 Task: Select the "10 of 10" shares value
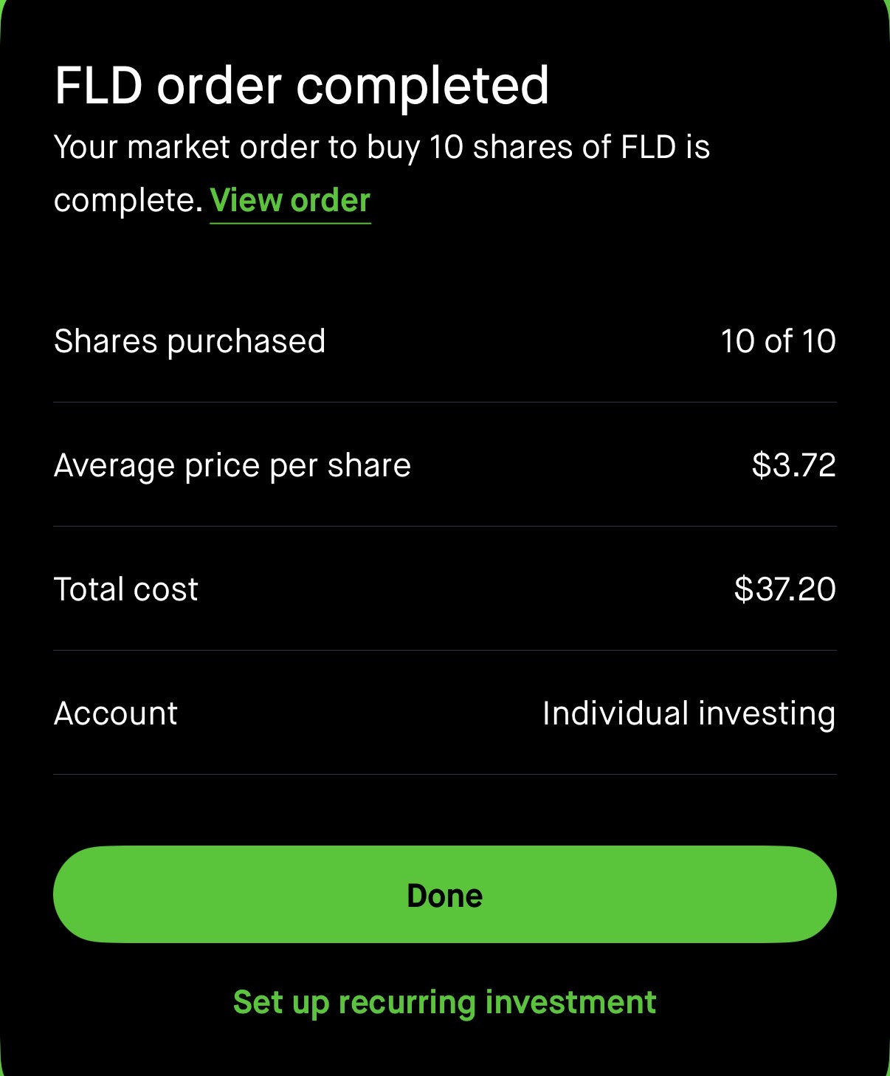coord(778,341)
